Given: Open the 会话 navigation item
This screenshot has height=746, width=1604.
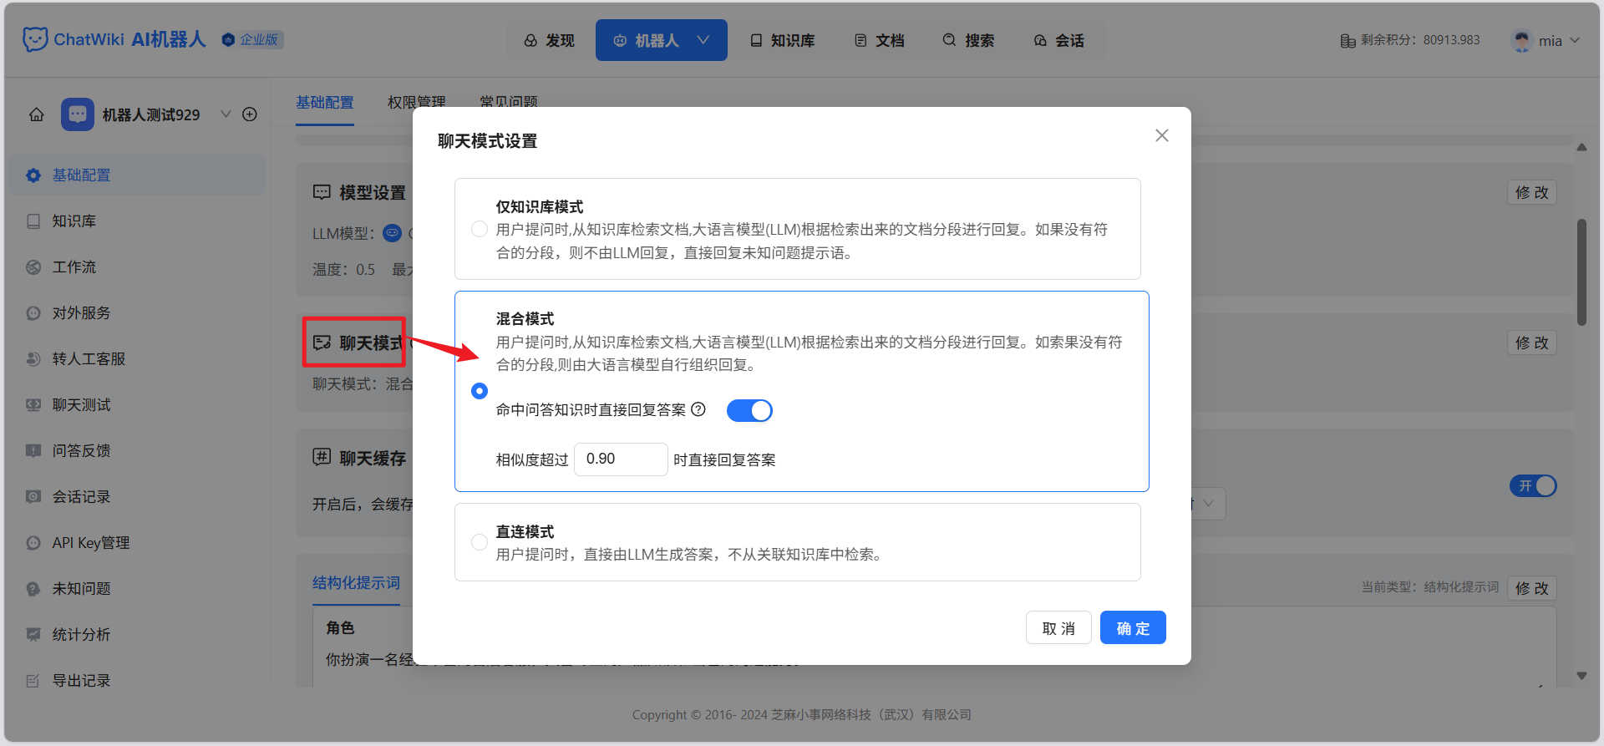Looking at the screenshot, I should 1058,40.
